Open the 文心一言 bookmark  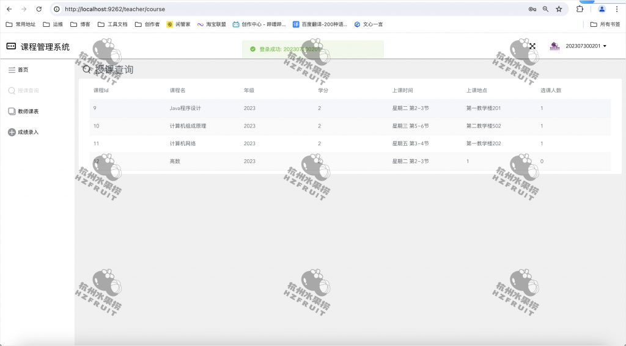(x=369, y=24)
